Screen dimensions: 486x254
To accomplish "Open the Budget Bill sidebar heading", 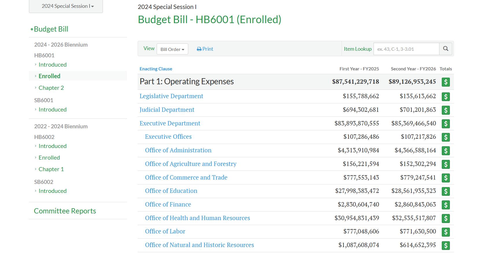I will [x=51, y=29].
